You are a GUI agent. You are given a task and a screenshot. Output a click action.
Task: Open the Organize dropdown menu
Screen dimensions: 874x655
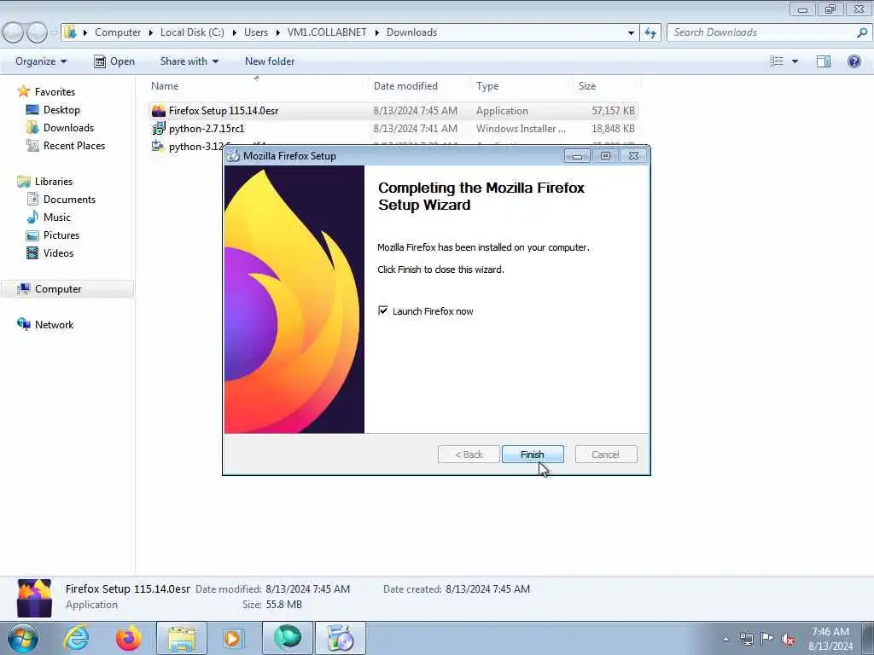pyautogui.click(x=41, y=61)
